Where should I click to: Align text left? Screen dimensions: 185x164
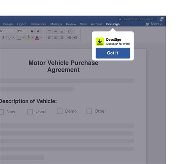pos(49,38)
